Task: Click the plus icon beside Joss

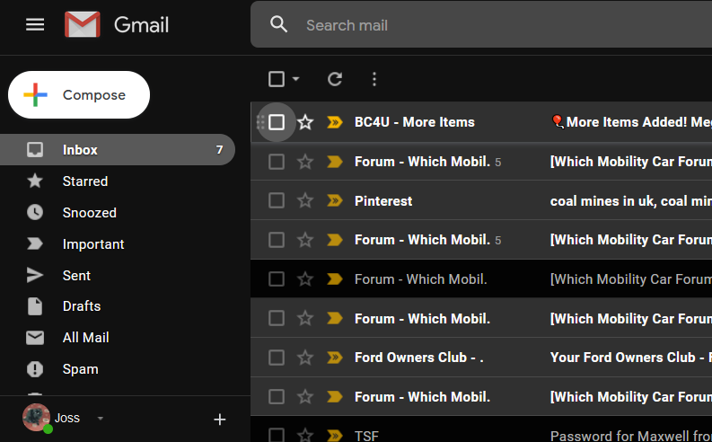Action: pos(220,419)
